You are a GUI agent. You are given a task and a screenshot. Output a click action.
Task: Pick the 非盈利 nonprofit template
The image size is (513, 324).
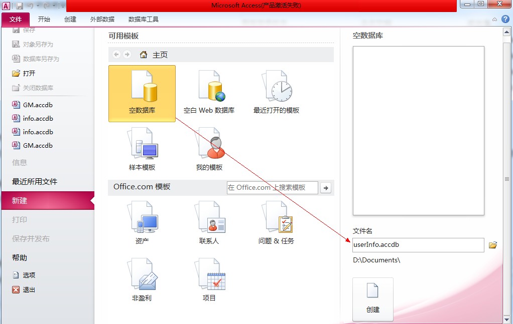(x=142, y=280)
